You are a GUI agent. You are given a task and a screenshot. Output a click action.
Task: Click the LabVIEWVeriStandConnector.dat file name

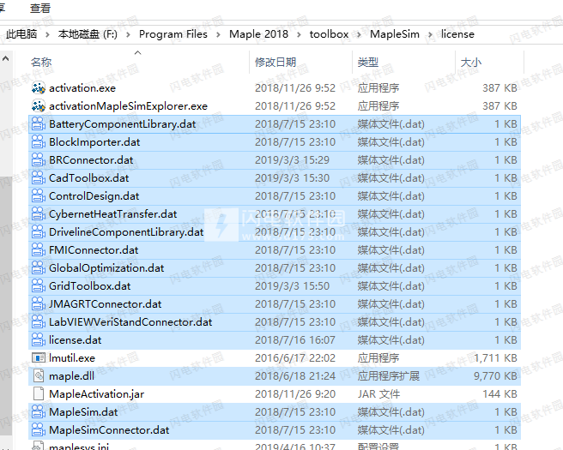130,322
